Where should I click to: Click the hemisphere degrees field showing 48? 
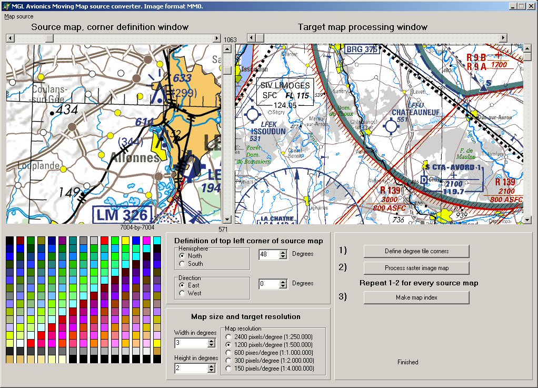coord(270,255)
